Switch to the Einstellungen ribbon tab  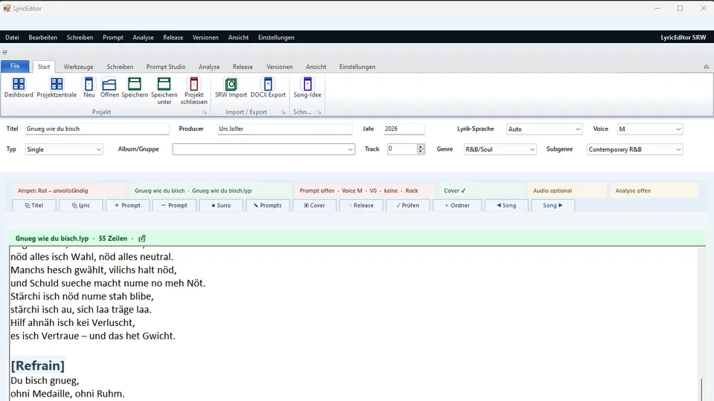pyautogui.click(x=358, y=67)
